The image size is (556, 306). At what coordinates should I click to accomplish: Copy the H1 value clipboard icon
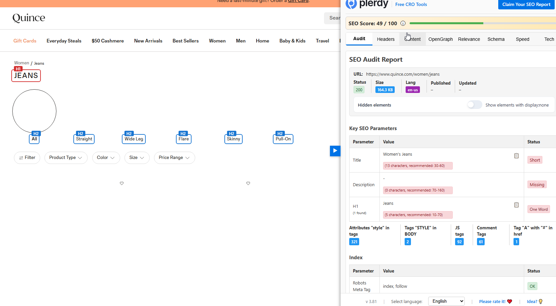click(516, 205)
